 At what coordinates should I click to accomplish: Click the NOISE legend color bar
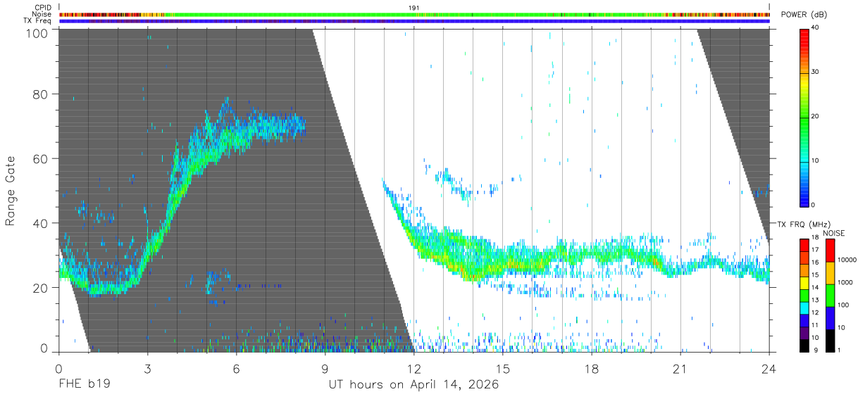(x=829, y=294)
